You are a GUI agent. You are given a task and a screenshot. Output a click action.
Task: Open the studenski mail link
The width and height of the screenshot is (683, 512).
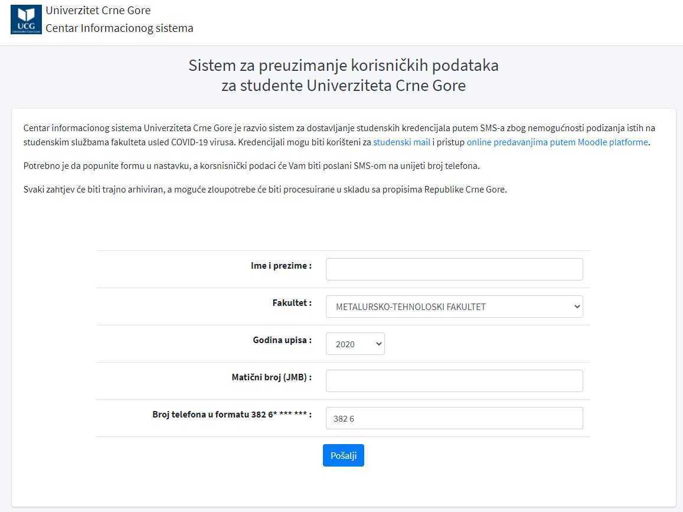click(x=401, y=142)
